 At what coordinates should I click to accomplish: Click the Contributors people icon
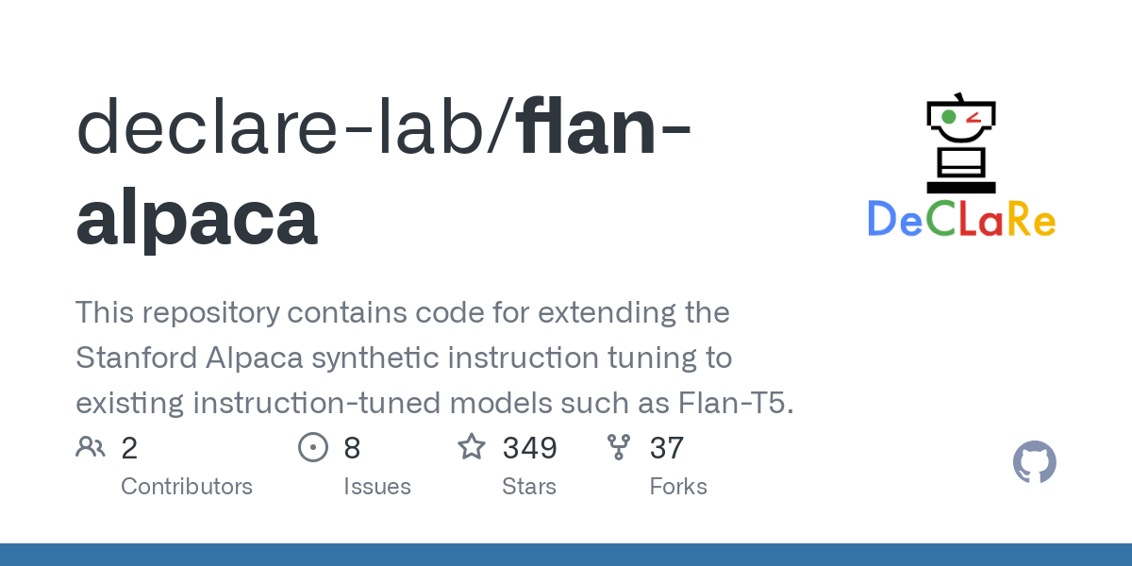(x=91, y=447)
